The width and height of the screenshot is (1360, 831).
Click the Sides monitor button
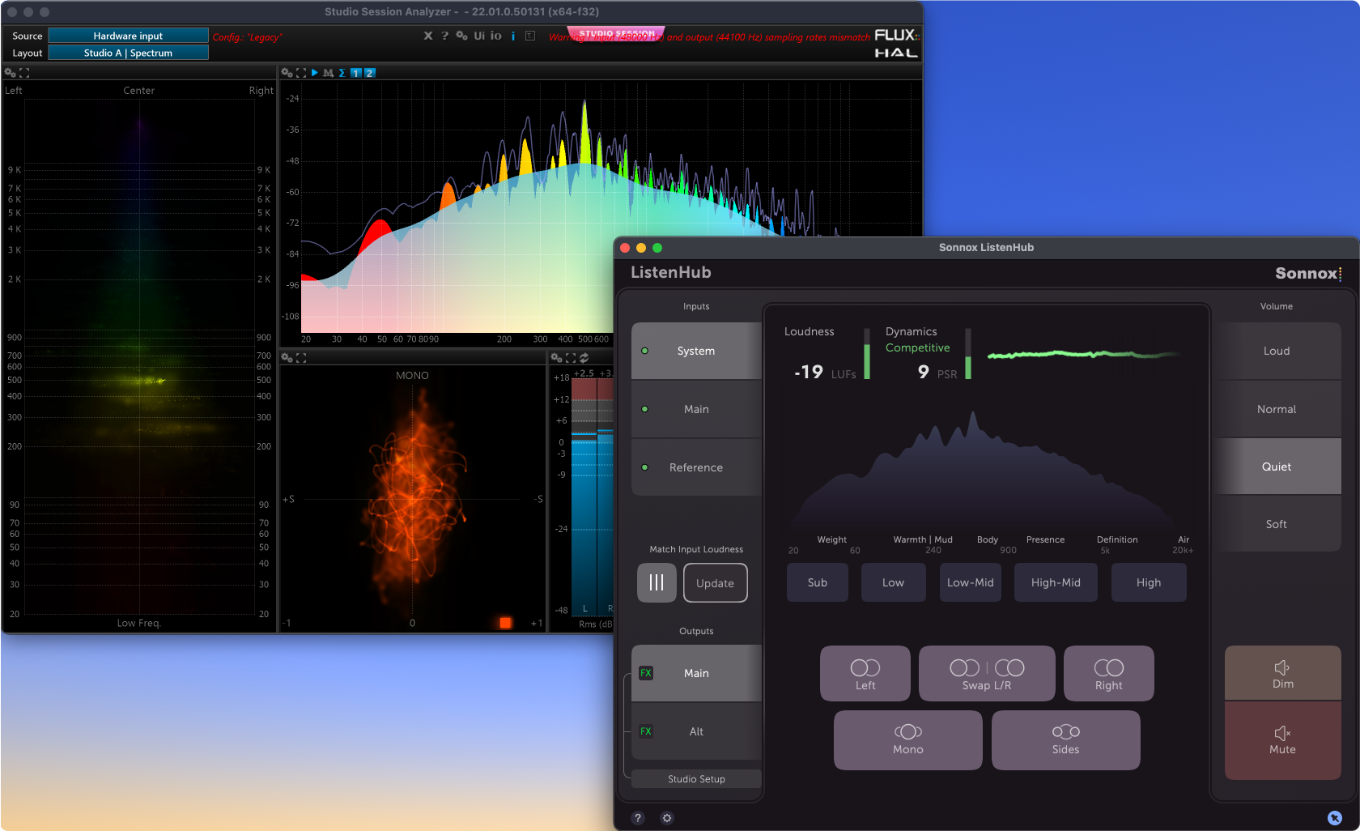[x=1066, y=739]
